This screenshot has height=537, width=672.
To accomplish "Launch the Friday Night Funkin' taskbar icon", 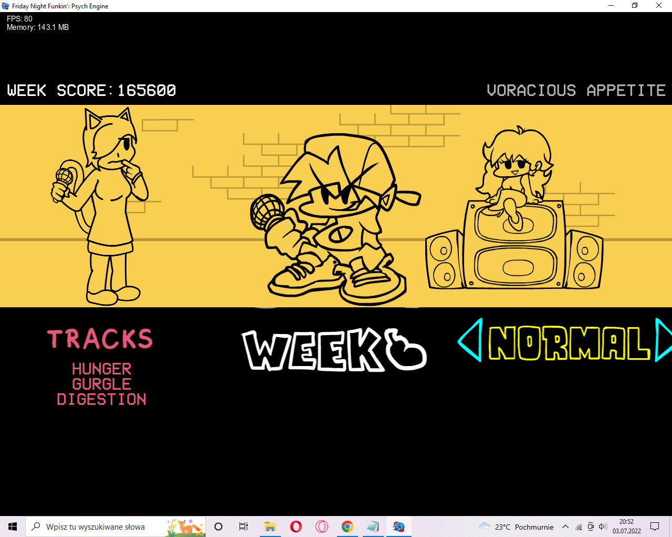I will tap(399, 526).
